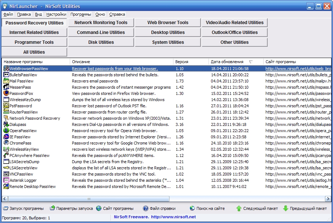Viewport: 333px width, 223px height.
Task: Select Internet Related Utilities category
Action: click(34, 32)
